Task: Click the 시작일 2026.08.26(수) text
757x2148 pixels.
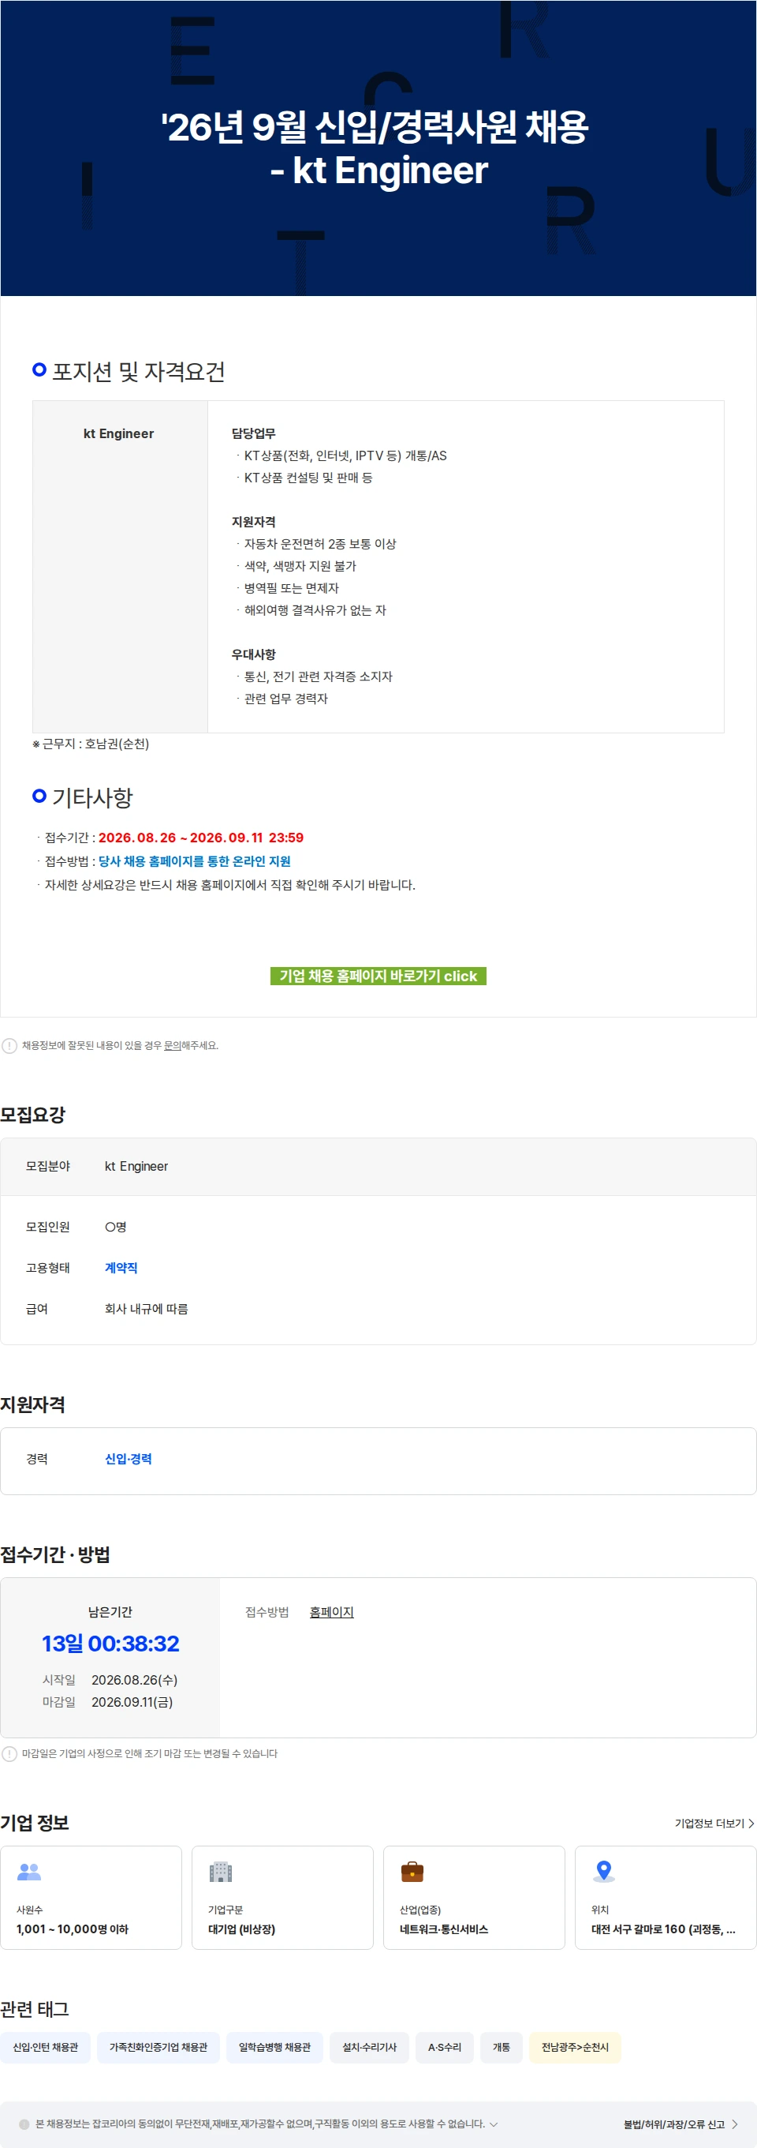Action: [110, 1679]
